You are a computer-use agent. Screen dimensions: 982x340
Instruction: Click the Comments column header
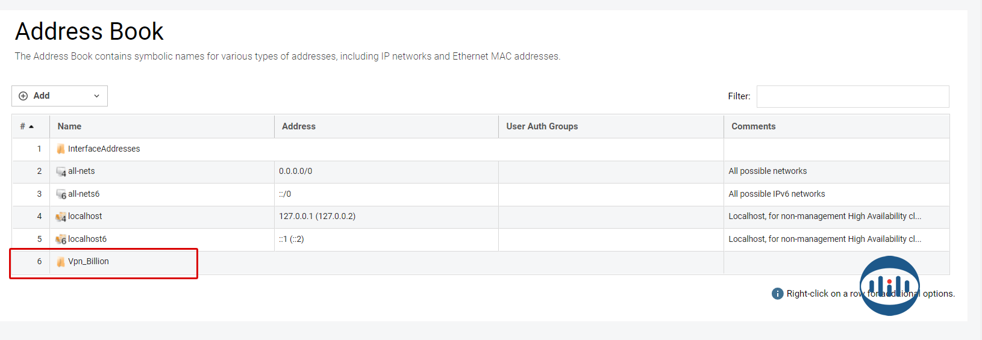[753, 126]
